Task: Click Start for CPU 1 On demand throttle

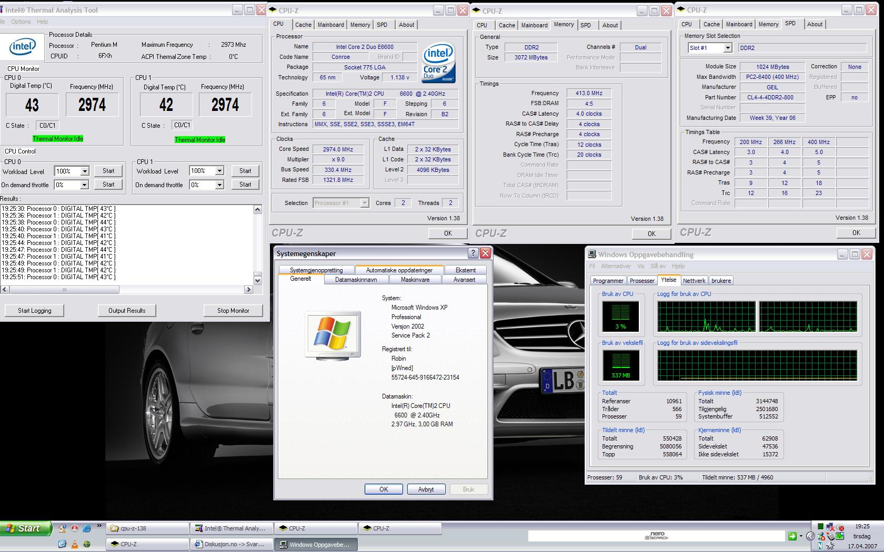Action: pyautogui.click(x=245, y=185)
